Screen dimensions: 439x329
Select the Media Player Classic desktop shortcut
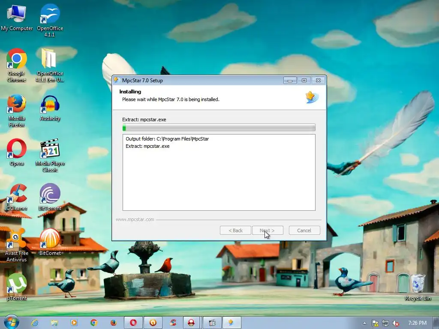[x=50, y=156]
